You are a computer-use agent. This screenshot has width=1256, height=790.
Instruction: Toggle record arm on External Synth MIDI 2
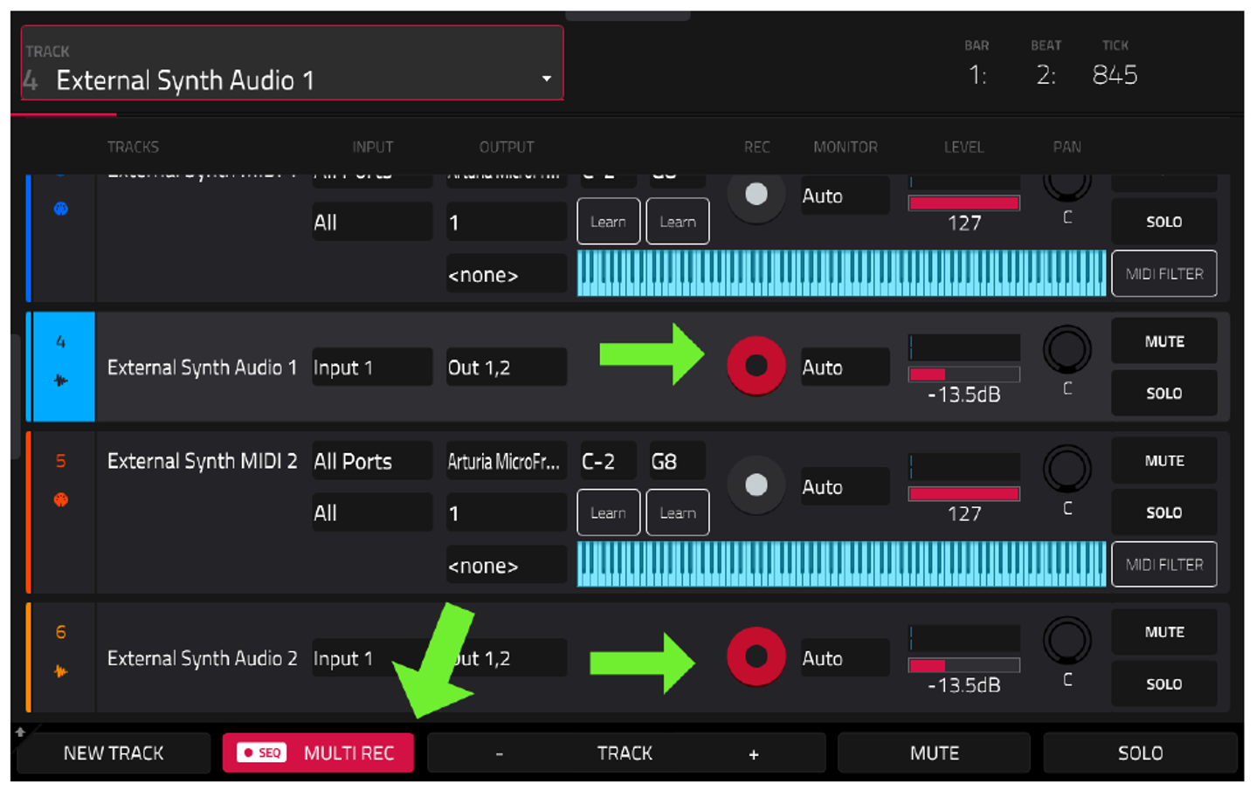[756, 484]
